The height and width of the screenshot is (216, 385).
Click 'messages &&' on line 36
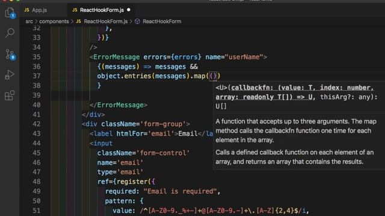[176, 67]
